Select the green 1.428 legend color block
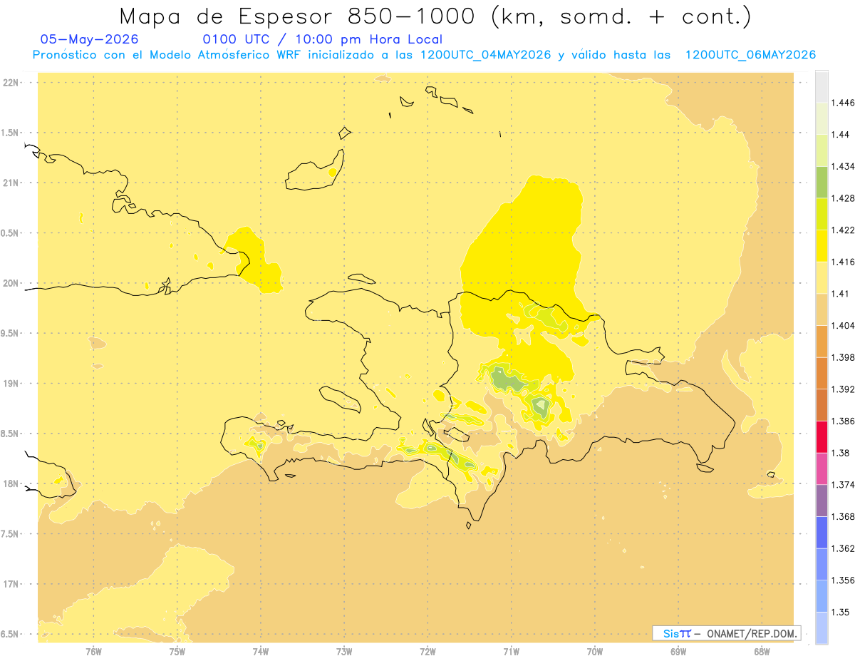The width and height of the screenshot is (855, 661). (822, 183)
